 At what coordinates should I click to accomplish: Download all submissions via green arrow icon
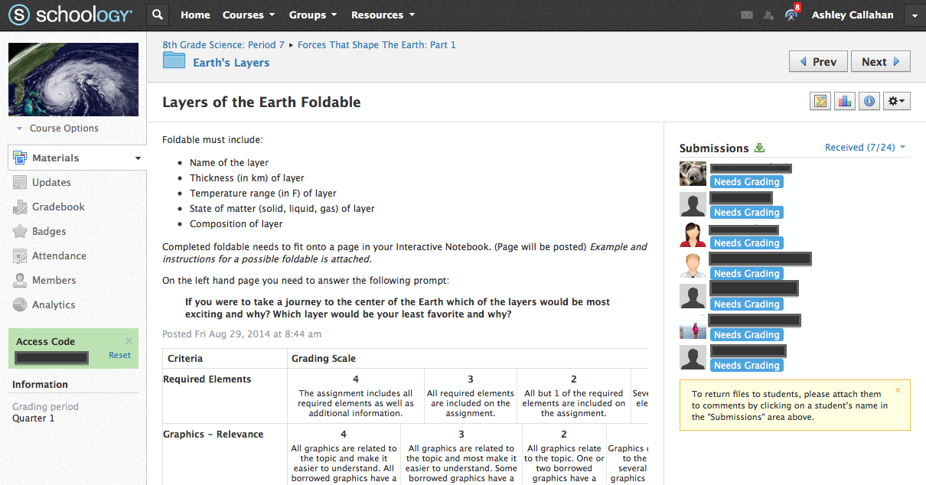(x=759, y=148)
